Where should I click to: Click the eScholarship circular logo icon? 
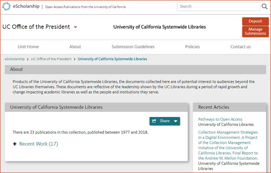7,6
